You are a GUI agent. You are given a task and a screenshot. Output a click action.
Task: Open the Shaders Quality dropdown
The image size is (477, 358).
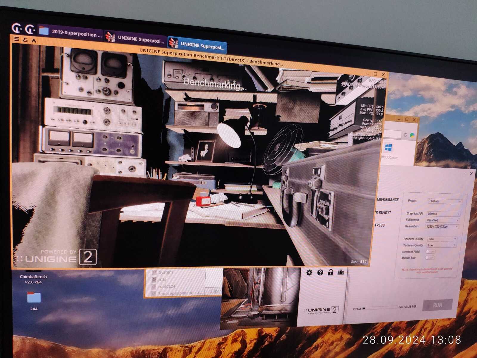pyautogui.click(x=442, y=239)
